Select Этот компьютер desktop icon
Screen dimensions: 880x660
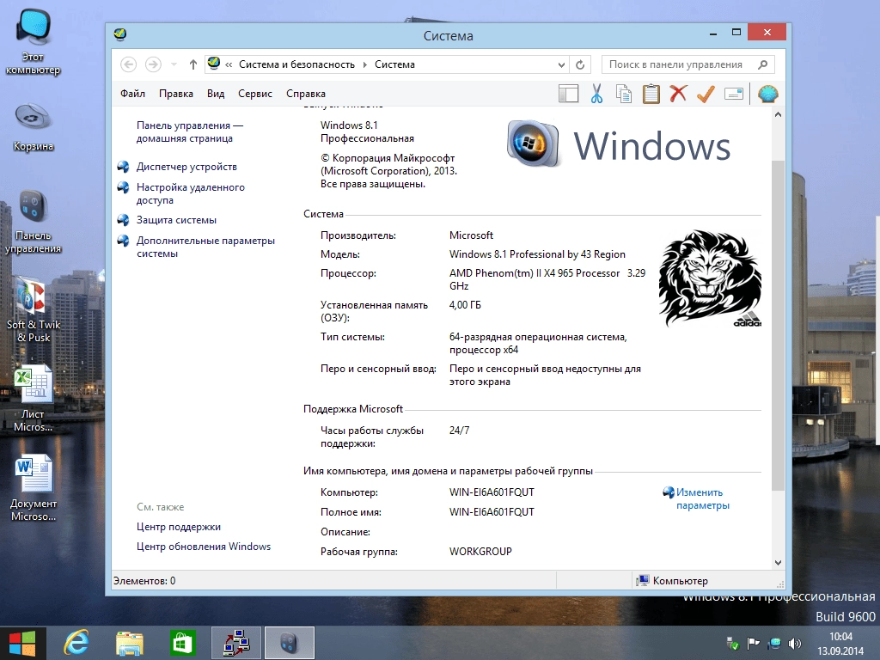[34, 41]
